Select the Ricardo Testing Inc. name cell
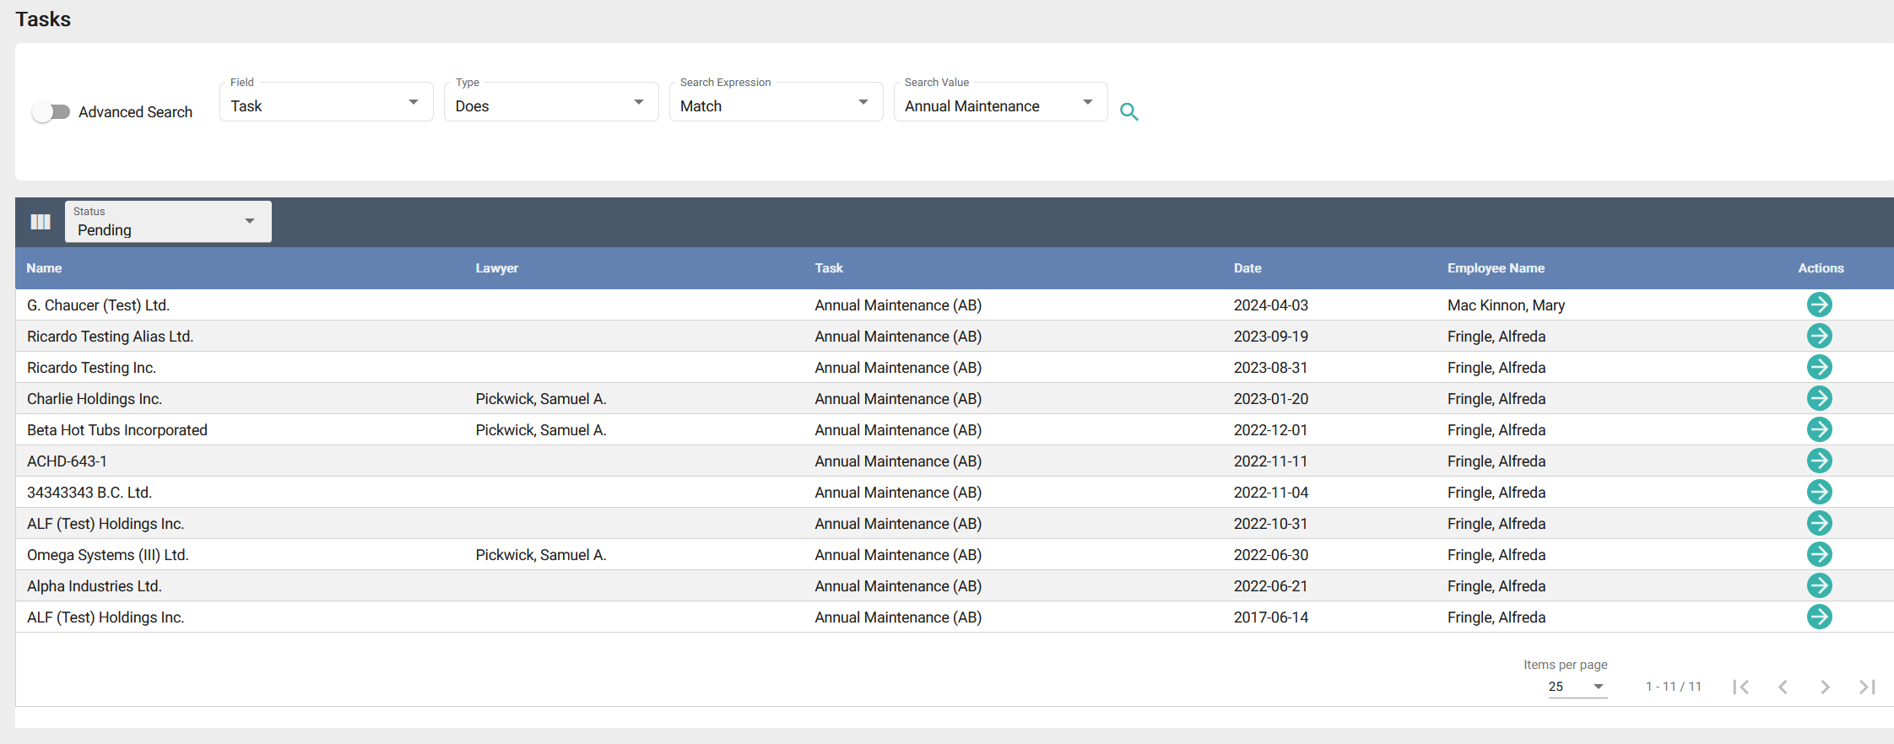1894x744 pixels. (91, 368)
